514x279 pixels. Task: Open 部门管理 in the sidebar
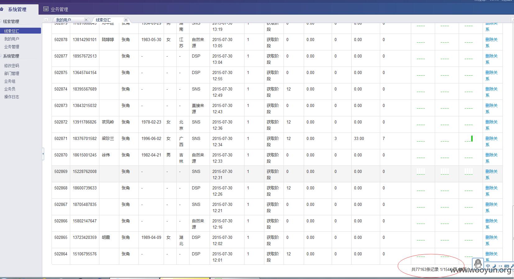(11, 73)
